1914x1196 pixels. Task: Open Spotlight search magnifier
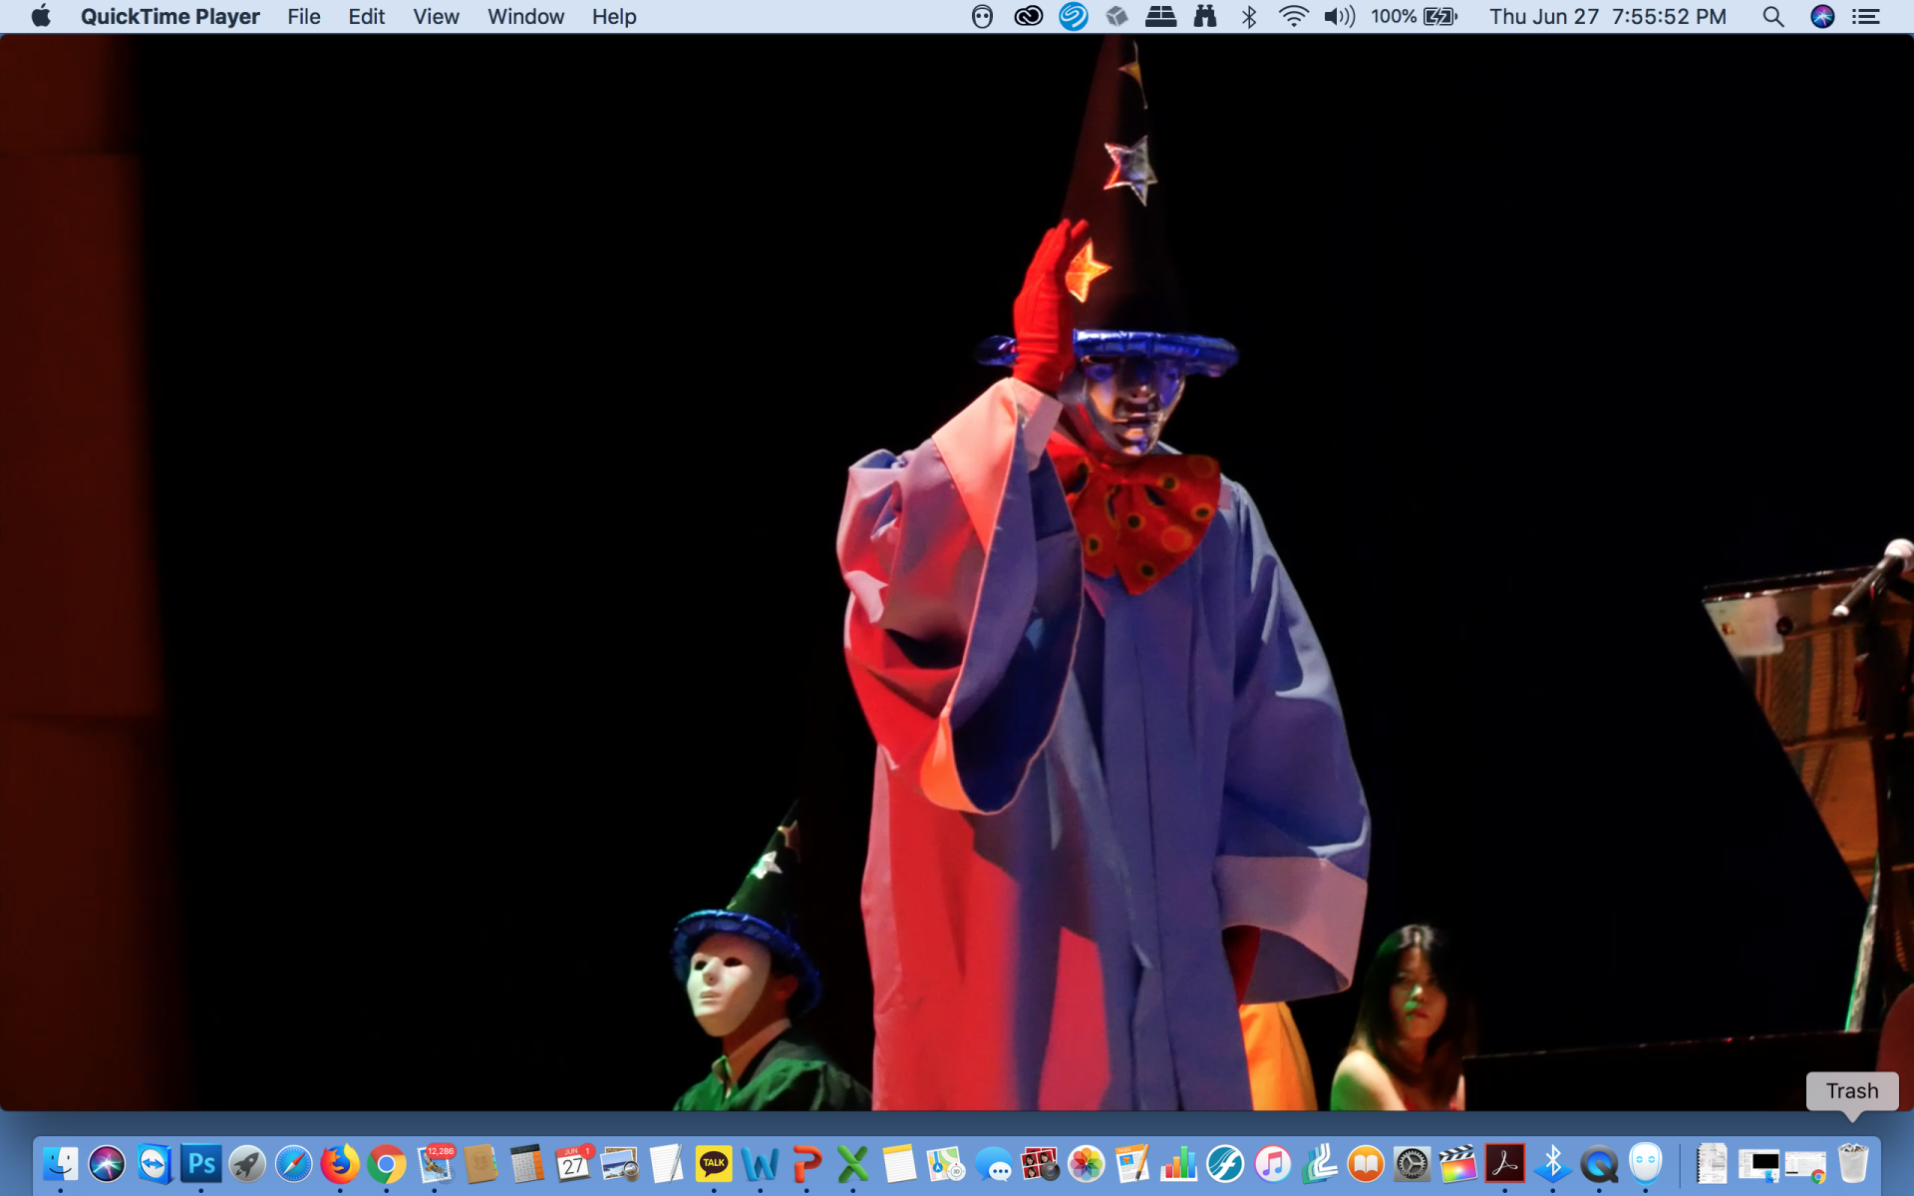(x=1772, y=17)
